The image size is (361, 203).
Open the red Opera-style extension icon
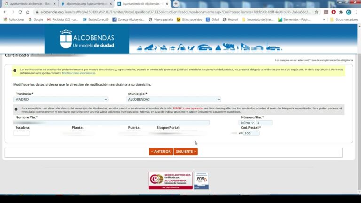[333, 12]
